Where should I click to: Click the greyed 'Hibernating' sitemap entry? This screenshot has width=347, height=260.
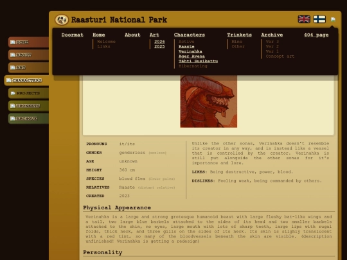[193, 66]
